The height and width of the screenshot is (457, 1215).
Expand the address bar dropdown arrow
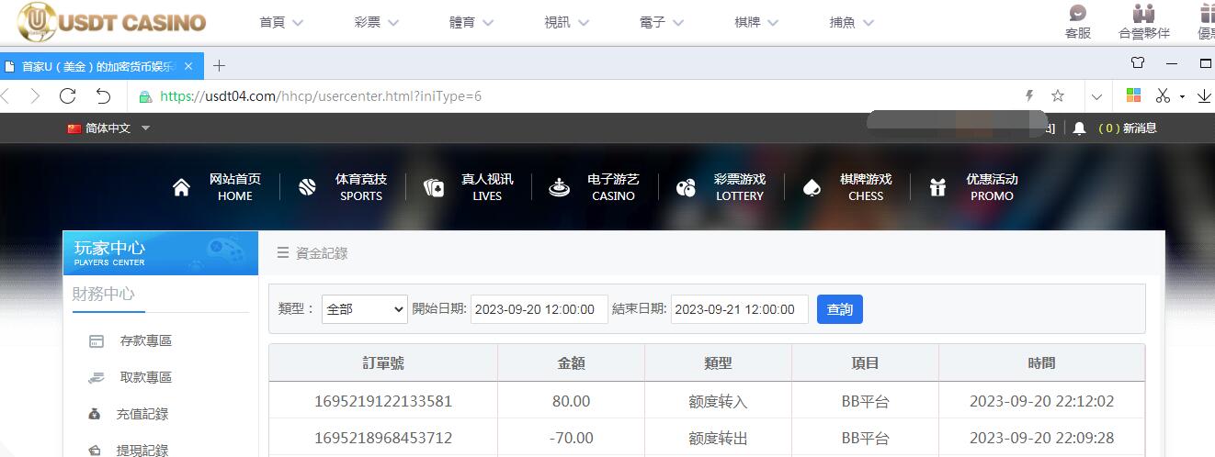coord(1096,96)
